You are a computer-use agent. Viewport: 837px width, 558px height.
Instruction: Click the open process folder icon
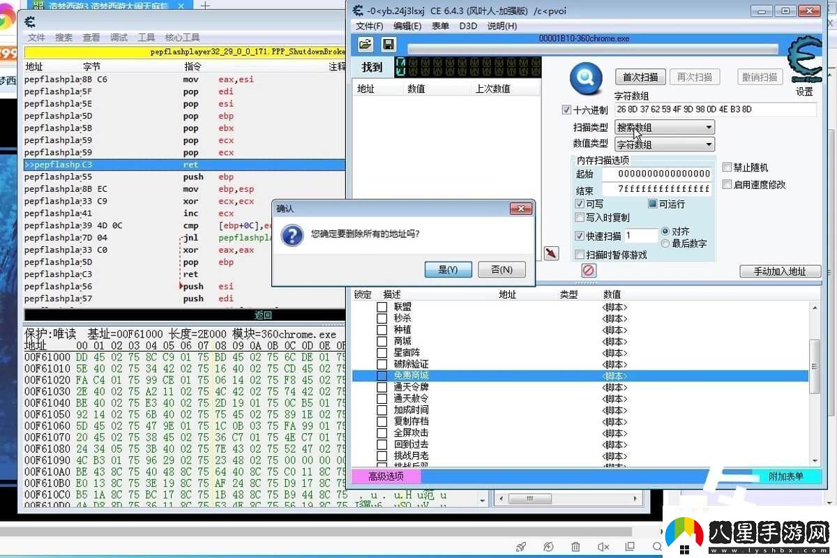(x=365, y=44)
